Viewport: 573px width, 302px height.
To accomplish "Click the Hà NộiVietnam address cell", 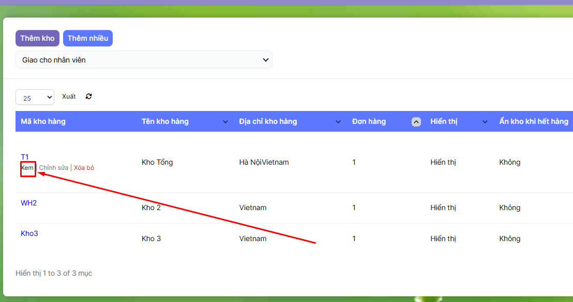I will pyautogui.click(x=264, y=162).
